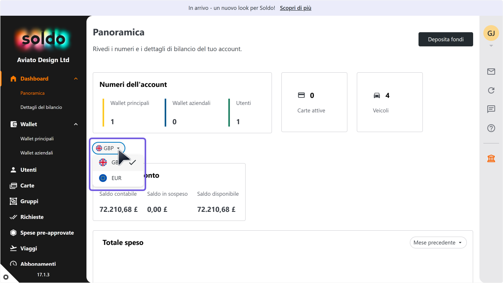Click the settings gear icon at bottom left
Screen dimensions: 503x283
pos(6,277)
